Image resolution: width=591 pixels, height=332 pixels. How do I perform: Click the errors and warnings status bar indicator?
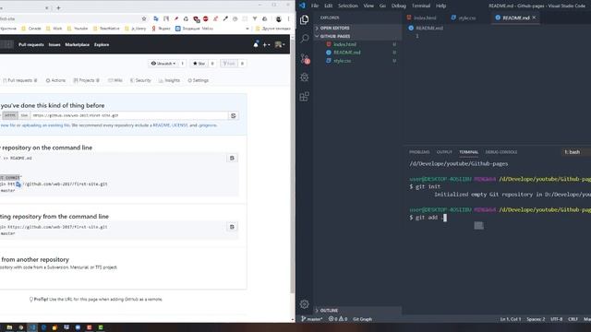(337, 319)
